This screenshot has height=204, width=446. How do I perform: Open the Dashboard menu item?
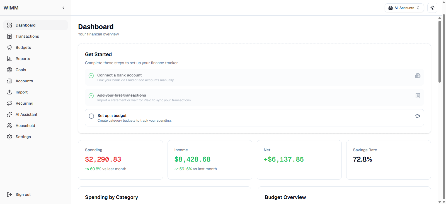click(35, 25)
